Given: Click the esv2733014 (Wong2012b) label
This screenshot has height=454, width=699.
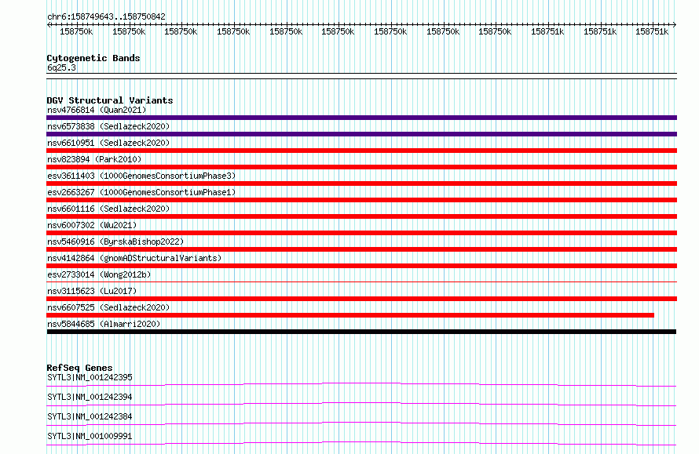Looking at the screenshot, I should point(99,274).
